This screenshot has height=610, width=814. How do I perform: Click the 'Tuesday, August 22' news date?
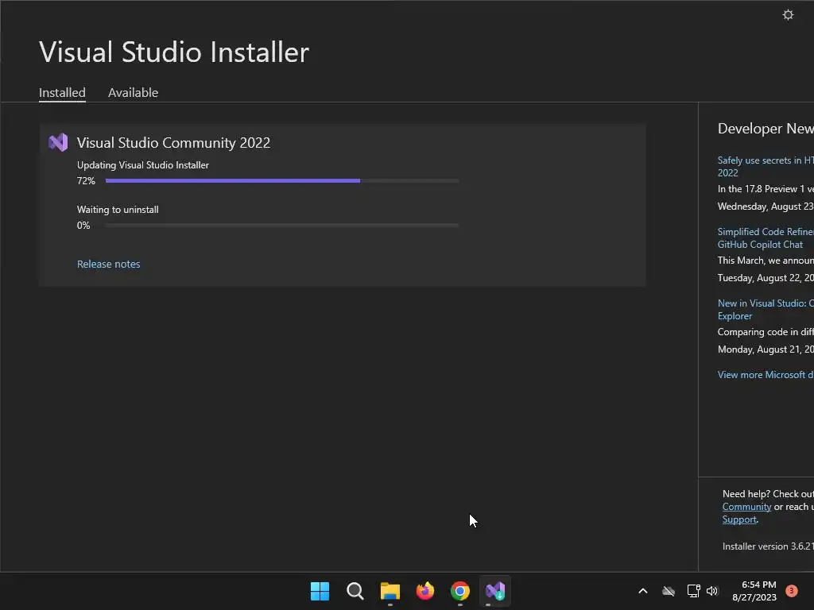[766, 278]
